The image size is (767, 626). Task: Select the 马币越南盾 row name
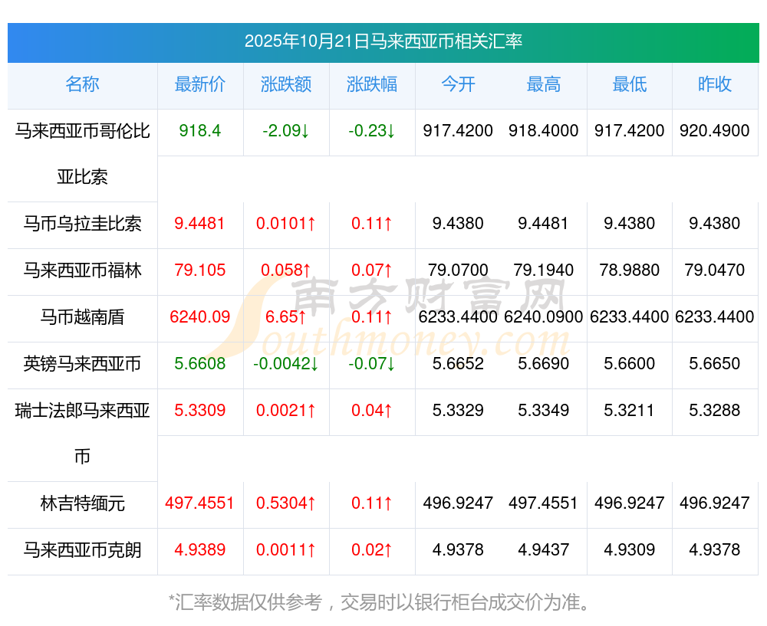click(x=82, y=317)
